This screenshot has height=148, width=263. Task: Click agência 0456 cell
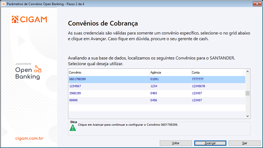[x=170, y=100]
